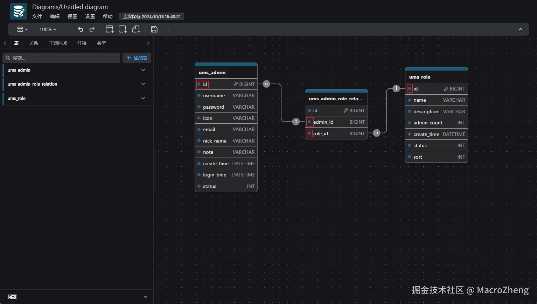Open the 视图 menu
Screen dimensions: 537x304
(72, 16)
